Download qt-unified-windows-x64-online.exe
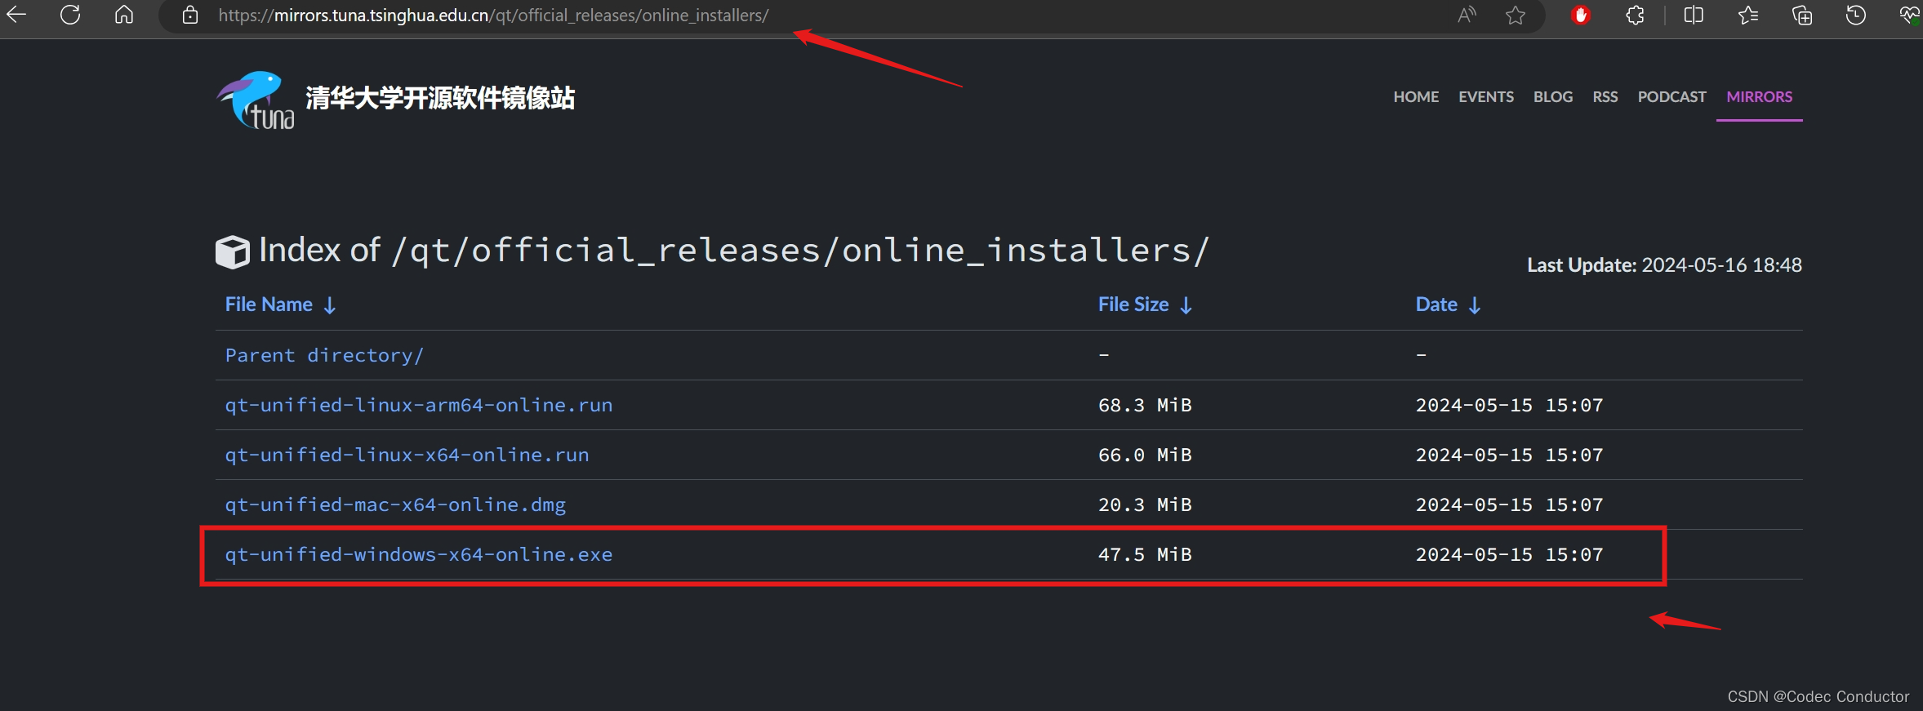The width and height of the screenshot is (1923, 711). click(x=419, y=554)
